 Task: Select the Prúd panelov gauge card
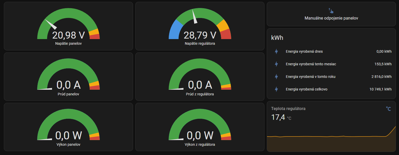68,77
